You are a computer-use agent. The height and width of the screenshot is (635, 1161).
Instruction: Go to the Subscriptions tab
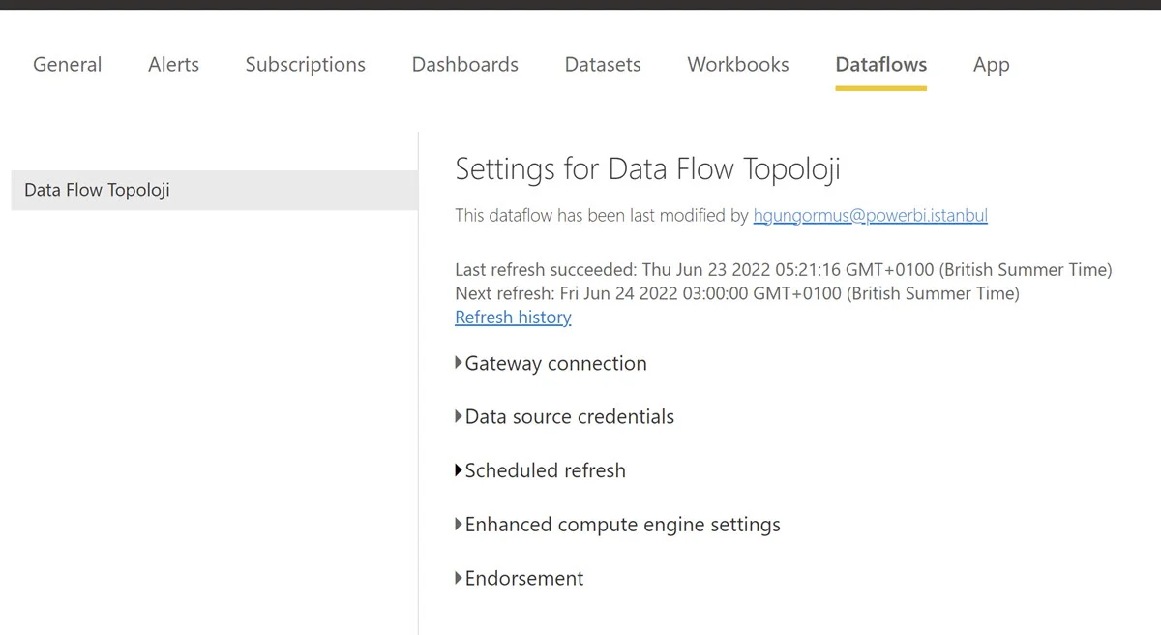pos(305,65)
